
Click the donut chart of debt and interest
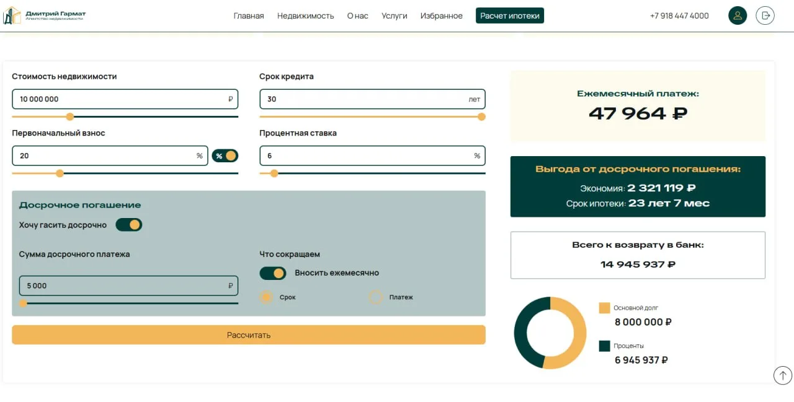(x=550, y=333)
